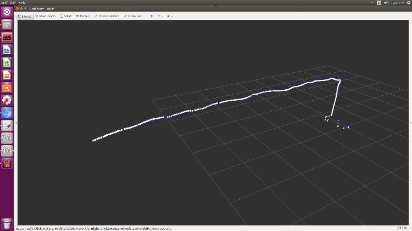The width and height of the screenshot is (412, 231).
Task: Activate the Move Camera tool
Action: (x=45, y=16)
